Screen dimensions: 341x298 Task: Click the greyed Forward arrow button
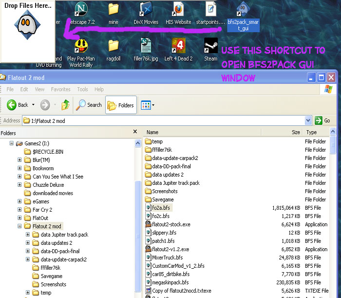tap(45, 105)
